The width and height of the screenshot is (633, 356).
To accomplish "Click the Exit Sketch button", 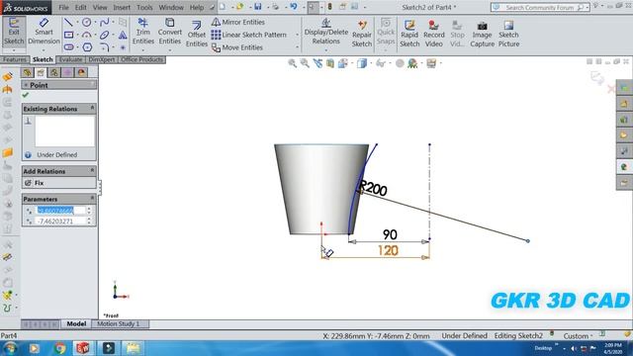I will pyautogui.click(x=14, y=32).
